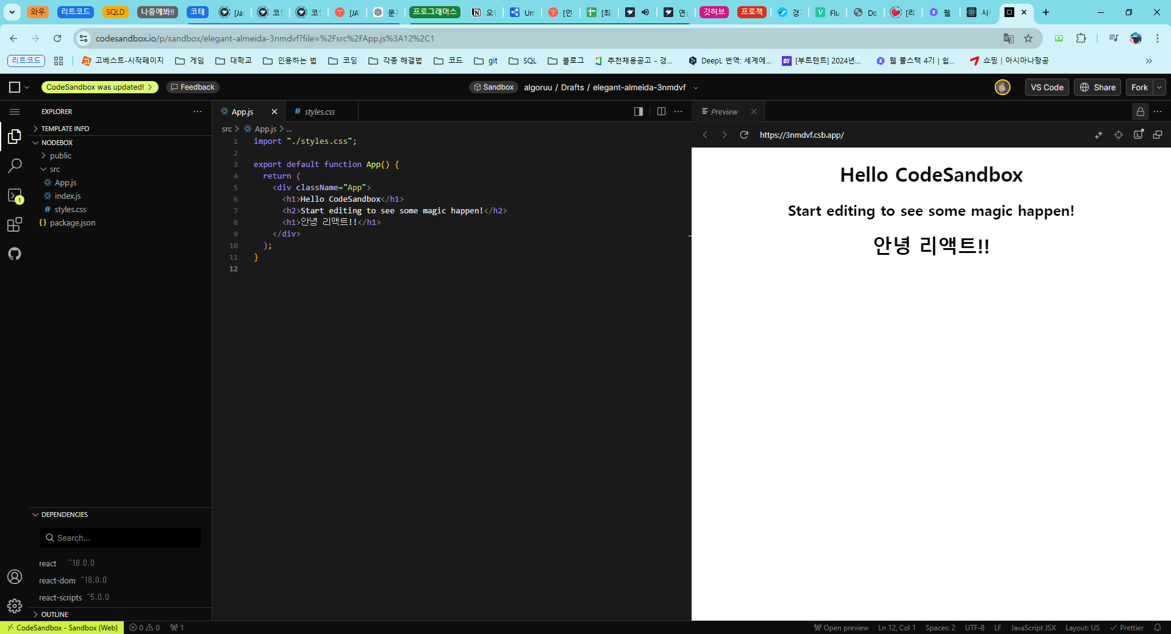Close the App.js editor tab
The width and height of the screenshot is (1171, 634).
[x=274, y=112]
